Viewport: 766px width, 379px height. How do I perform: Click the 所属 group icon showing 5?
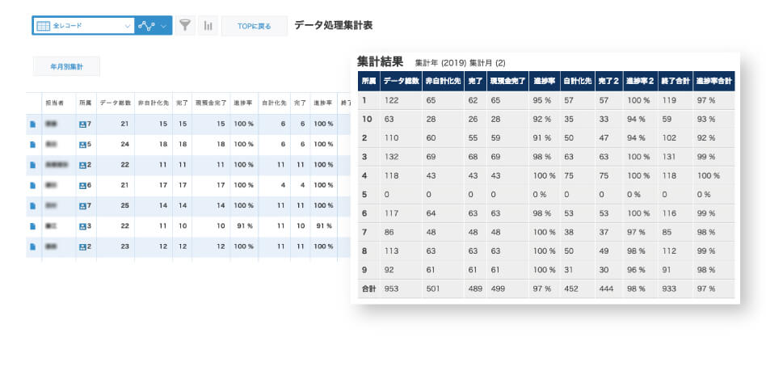pos(82,145)
